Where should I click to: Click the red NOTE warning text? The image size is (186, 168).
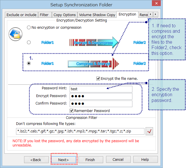click(x=76, y=143)
